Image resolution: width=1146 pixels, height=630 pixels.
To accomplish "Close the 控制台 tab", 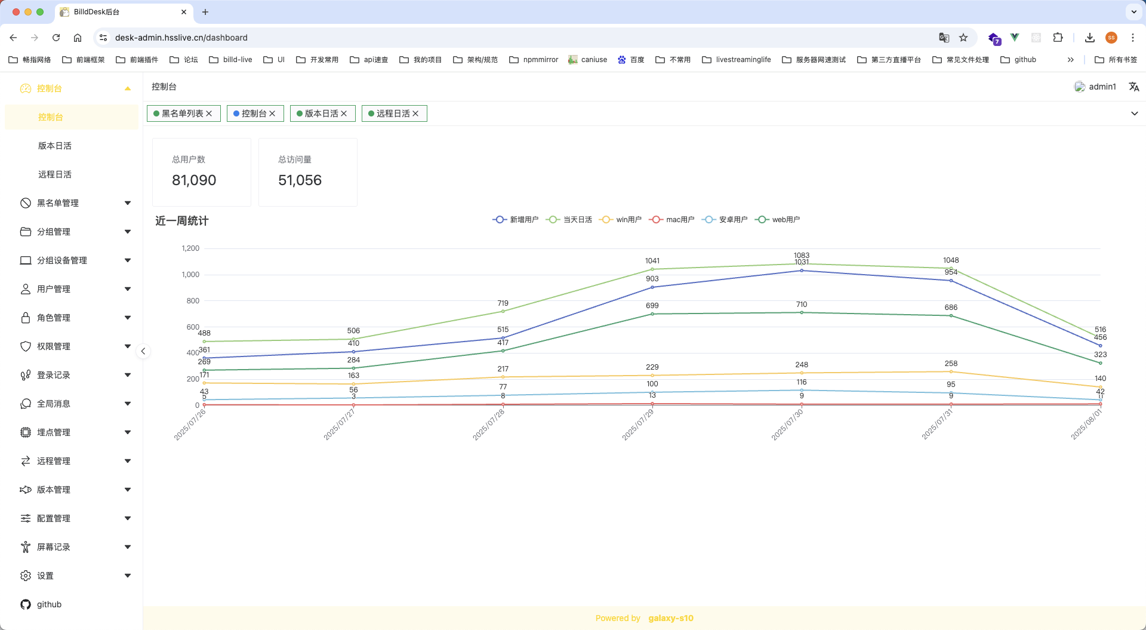I will click(x=273, y=113).
